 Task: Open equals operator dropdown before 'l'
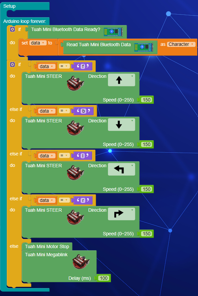[x=64, y=155]
